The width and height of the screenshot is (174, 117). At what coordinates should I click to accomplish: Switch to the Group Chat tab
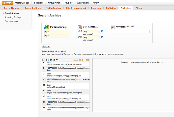tap(54, 3)
